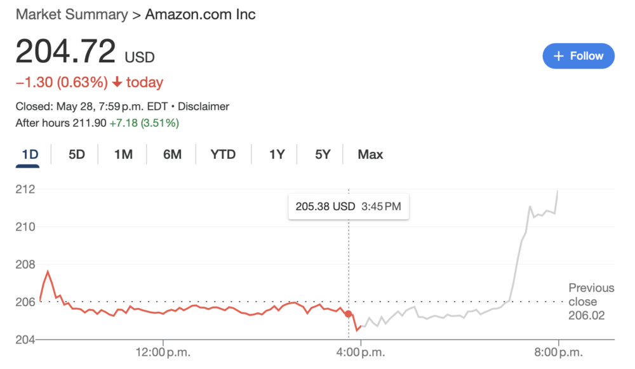
Task: Click the red marker dot on chart
Action: (349, 314)
